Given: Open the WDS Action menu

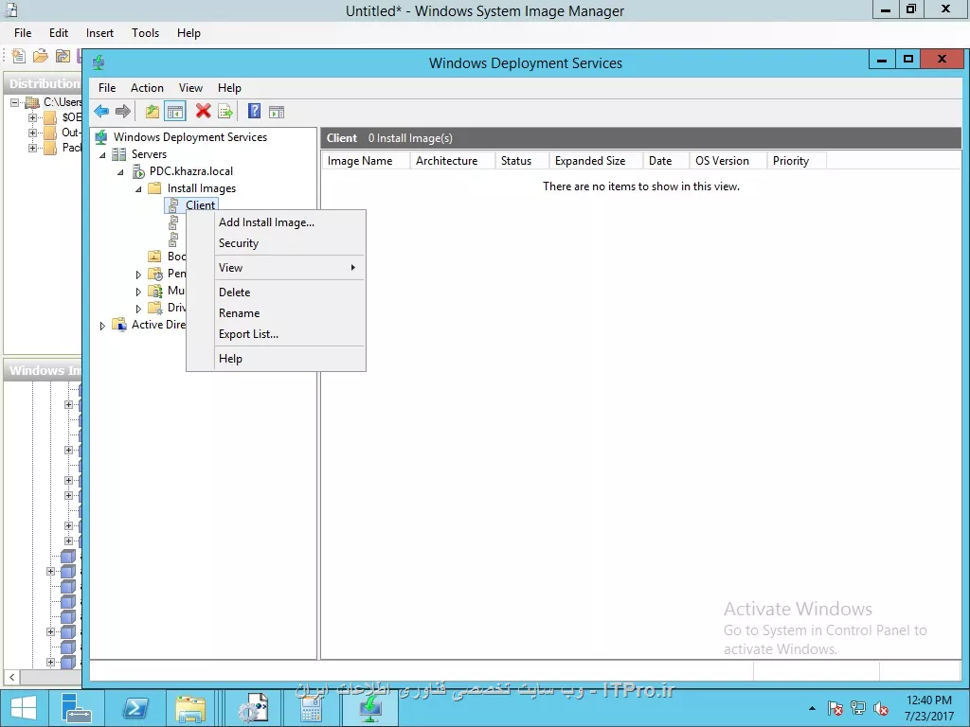Looking at the screenshot, I should (147, 88).
